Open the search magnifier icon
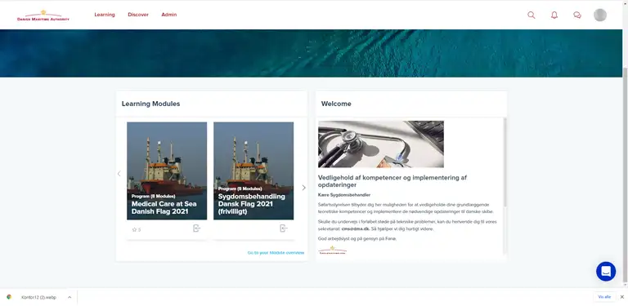Screen dimensions: 628x306 (x=531, y=16)
